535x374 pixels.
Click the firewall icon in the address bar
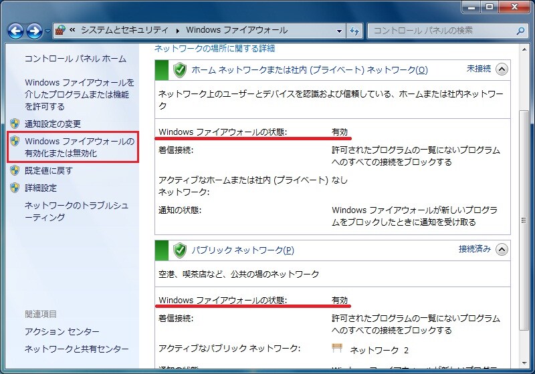pyautogui.click(x=60, y=30)
